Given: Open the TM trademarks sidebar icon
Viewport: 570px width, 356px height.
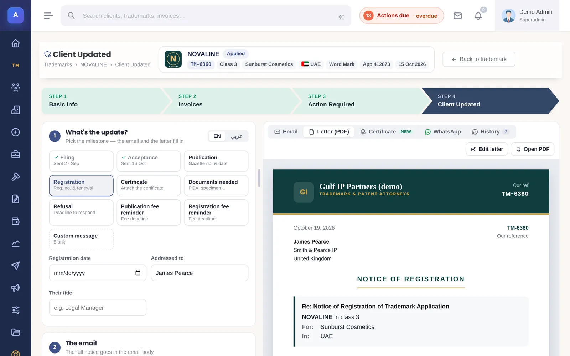Looking at the screenshot, I should point(15,66).
